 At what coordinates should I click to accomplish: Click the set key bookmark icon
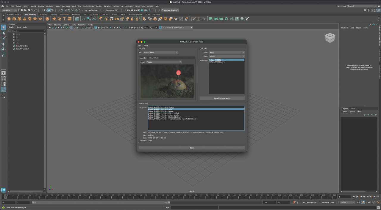pos(294,203)
